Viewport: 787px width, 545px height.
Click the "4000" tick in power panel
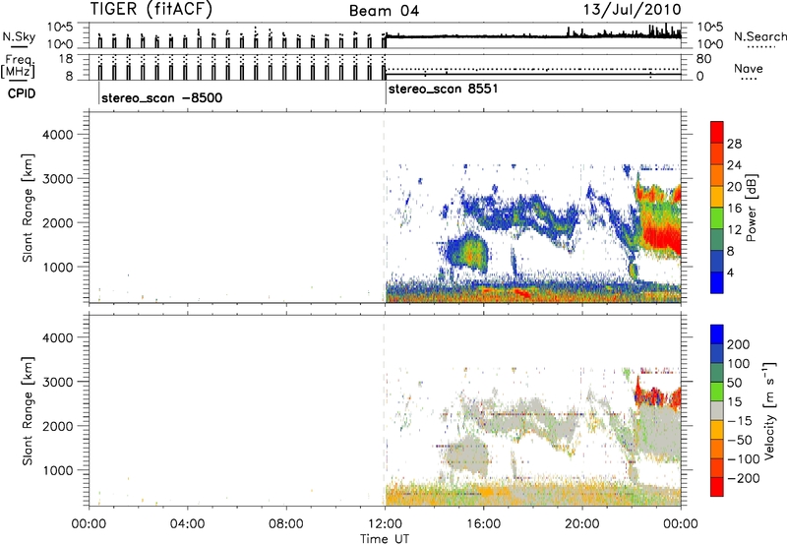[57, 135]
